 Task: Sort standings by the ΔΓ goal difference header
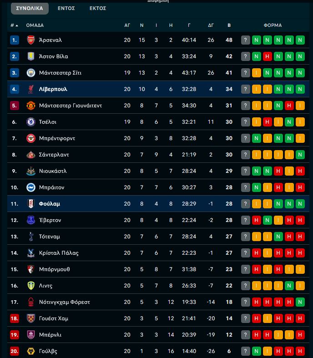click(211, 25)
